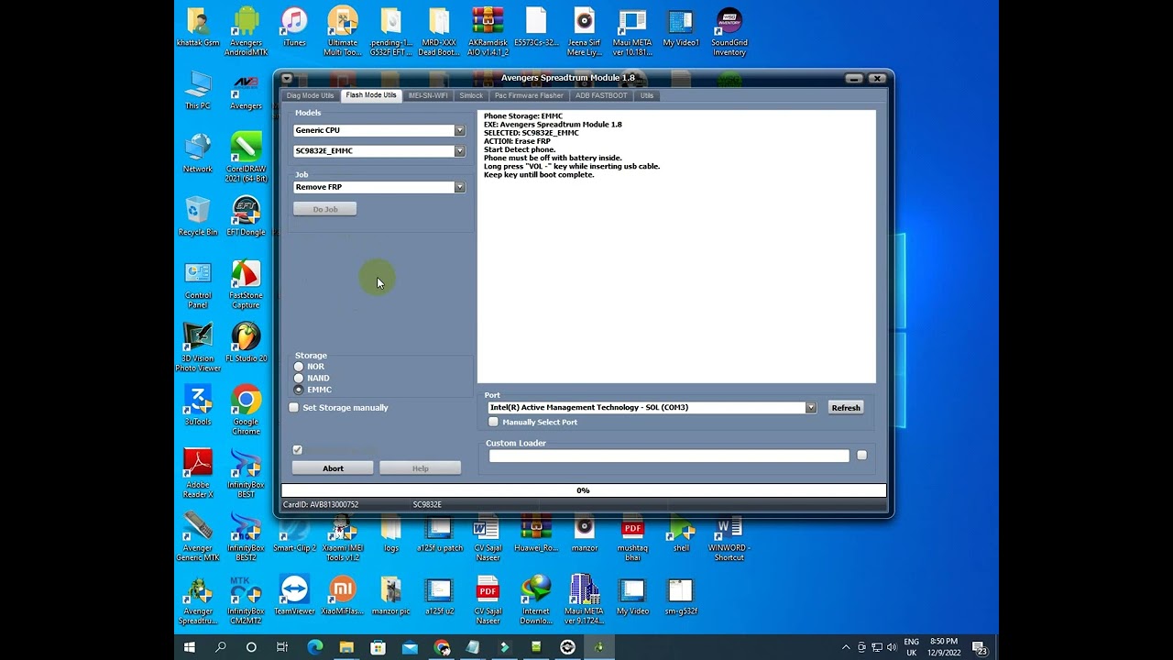1173x660 pixels.
Task: Click the Help button
Action: click(420, 468)
